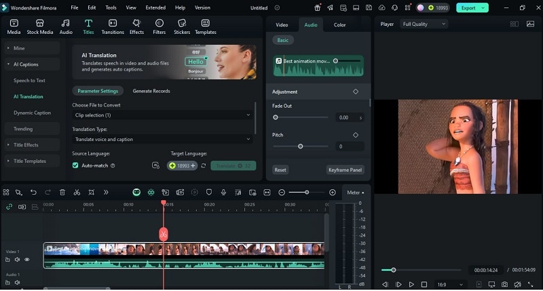Zoom out the timeline with minus icon
Viewport: 543px width, 291px height.
coord(282,193)
